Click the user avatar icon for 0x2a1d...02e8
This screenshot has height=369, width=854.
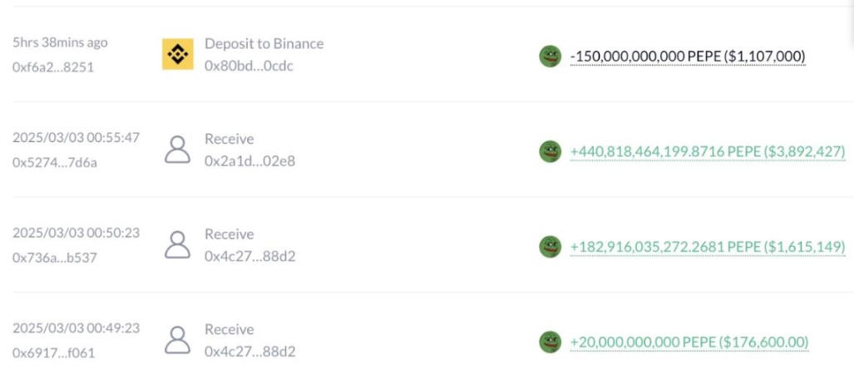coord(178,150)
